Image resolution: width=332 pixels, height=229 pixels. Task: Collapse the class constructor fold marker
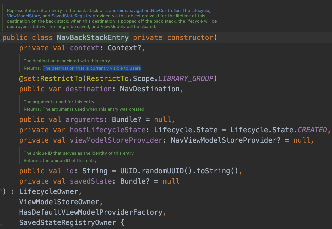coord(1,38)
